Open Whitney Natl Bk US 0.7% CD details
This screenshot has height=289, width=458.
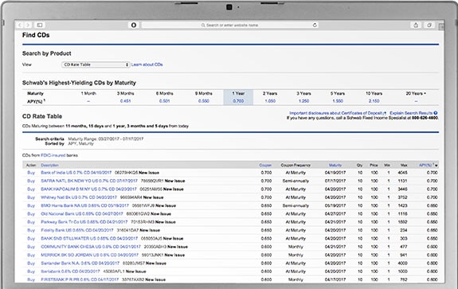pos(79,197)
